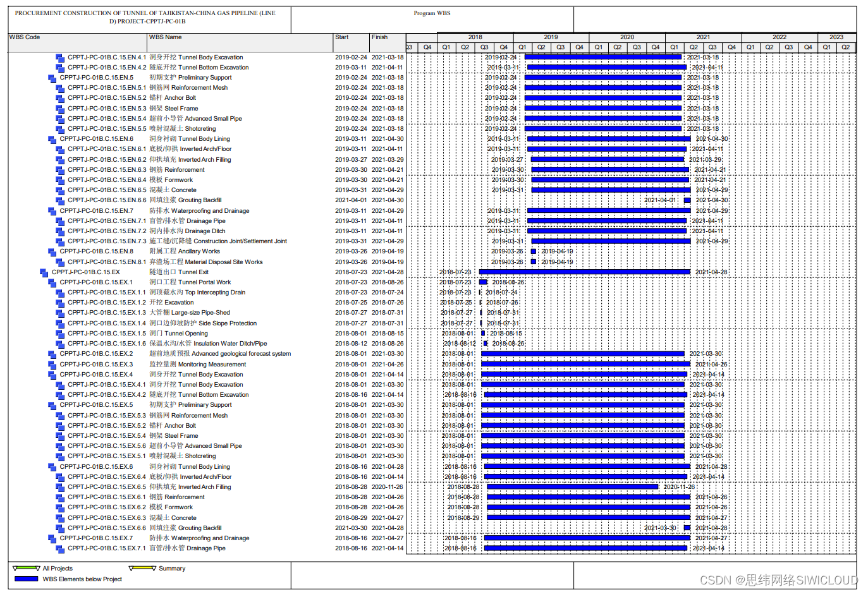Select the WBS icon for Advanced Small Pipe
Image resolution: width=868 pixels, height=592 pixels.
59,119
